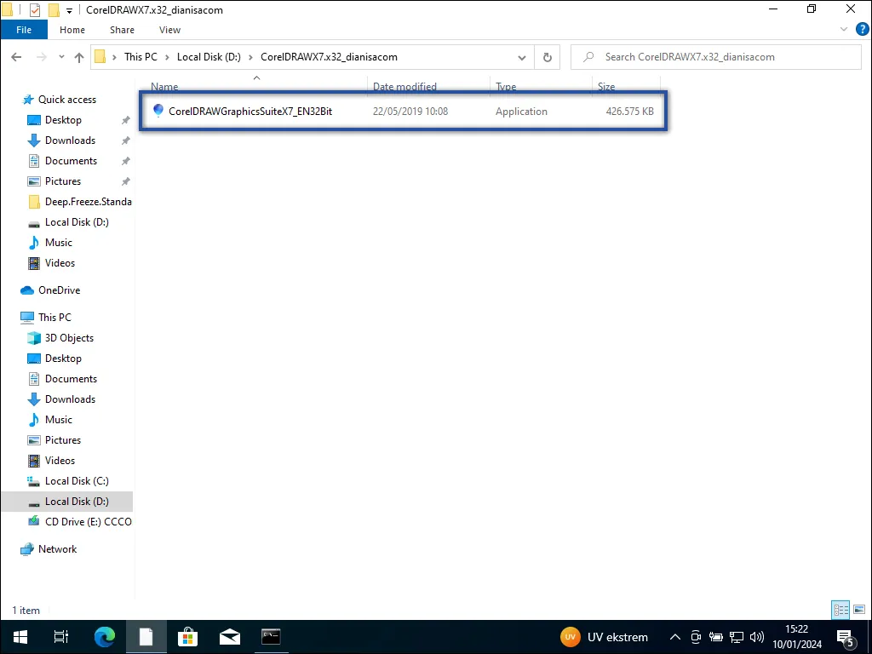Open the Quick Access Toolbar customize dropdown
872x654 pixels.
coord(70,10)
